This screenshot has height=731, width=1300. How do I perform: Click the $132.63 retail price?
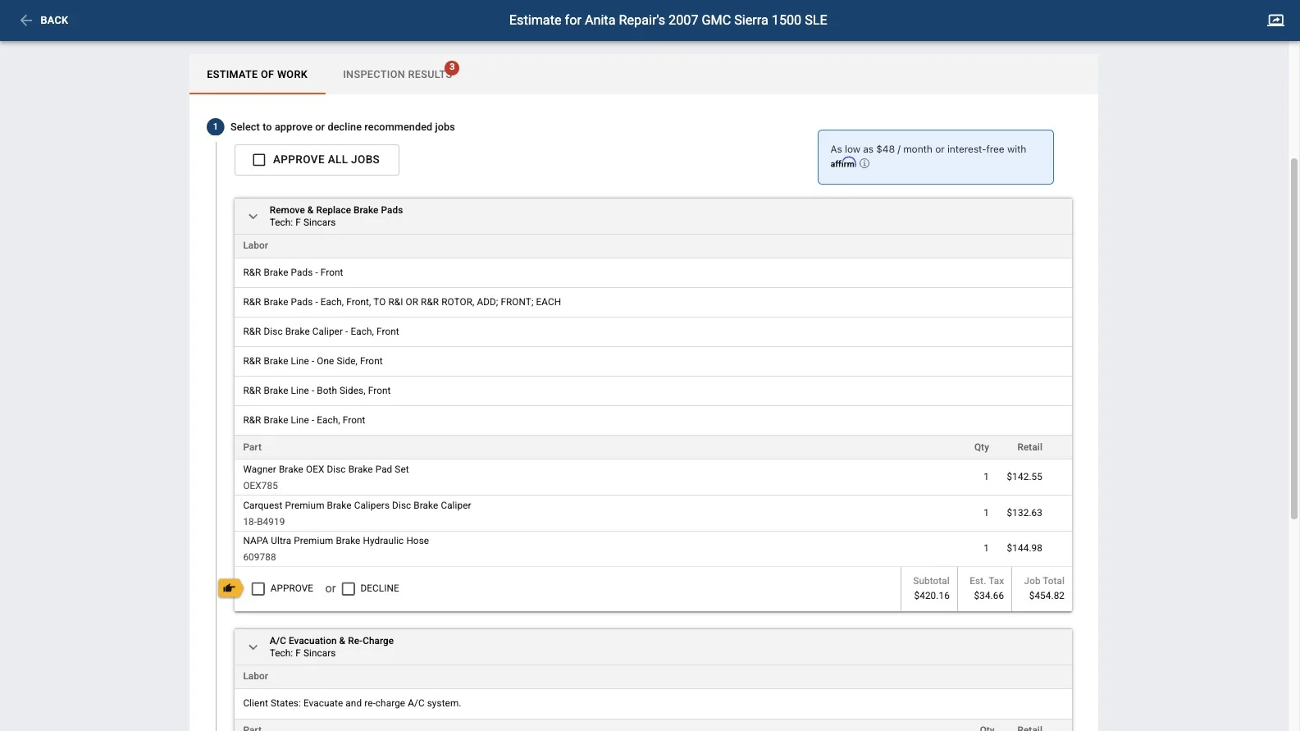tap(1024, 513)
